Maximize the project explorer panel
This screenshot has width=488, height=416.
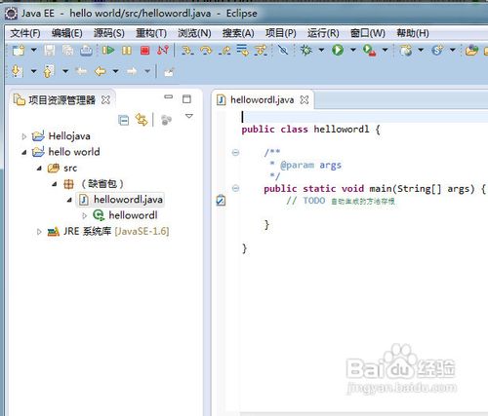coord(186,99)
